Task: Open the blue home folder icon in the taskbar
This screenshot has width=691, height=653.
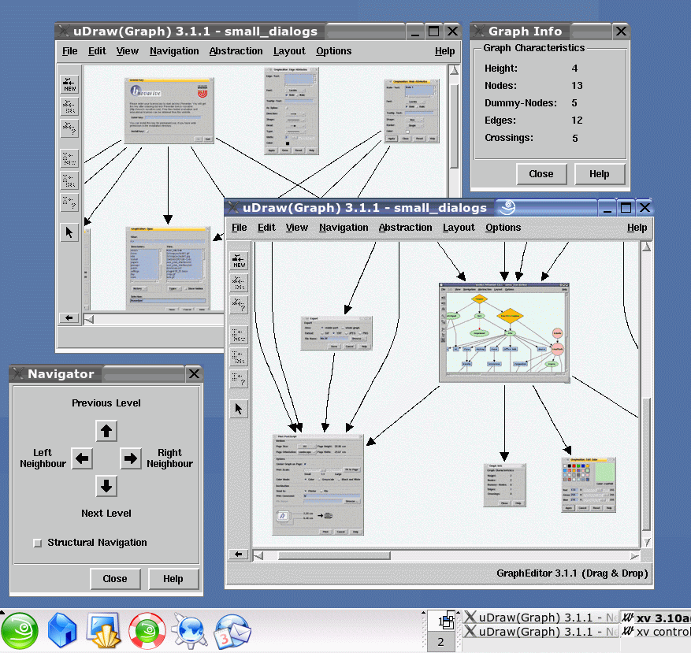Action: click(62, 631)
